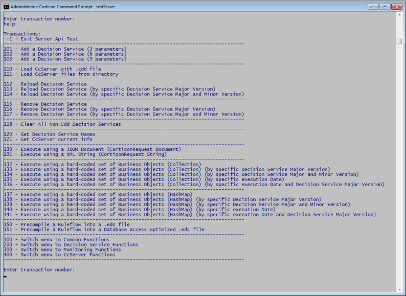Click line '131 - Execute using a XML String'
The height and width of the screenshot is (296, 406).
click(x=85, y=154)
